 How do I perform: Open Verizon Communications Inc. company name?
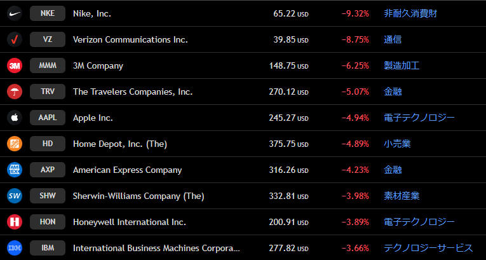pos(130,39)
